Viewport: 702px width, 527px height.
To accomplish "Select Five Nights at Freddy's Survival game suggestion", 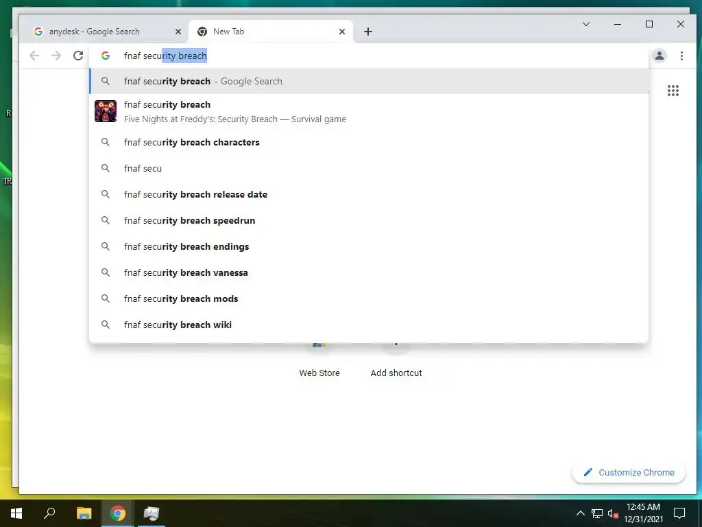I will [369, 112].
